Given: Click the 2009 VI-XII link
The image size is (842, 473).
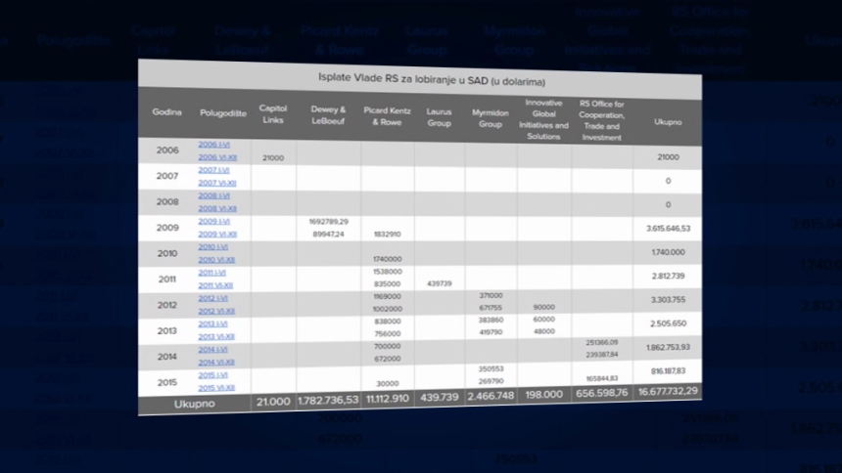Looking at the screenshot, I should [217, 235].
